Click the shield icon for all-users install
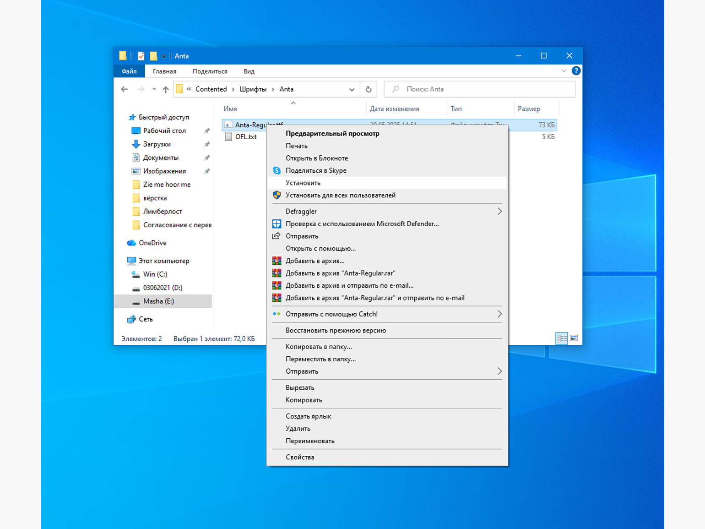 pyautogui.click(x=277, y=195)
